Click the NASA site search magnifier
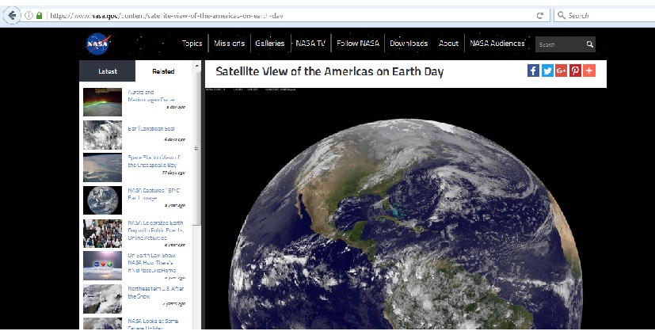 [589, 44]
